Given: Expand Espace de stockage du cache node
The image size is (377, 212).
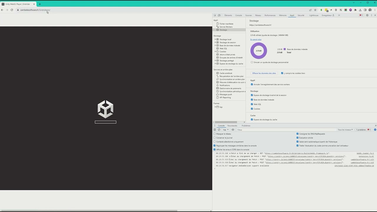Looking at the screenshot, I should (x=215, y=64).
